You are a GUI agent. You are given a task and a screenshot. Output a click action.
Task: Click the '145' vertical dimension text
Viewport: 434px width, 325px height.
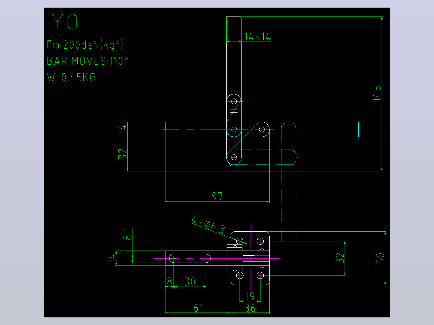[377, 93]
